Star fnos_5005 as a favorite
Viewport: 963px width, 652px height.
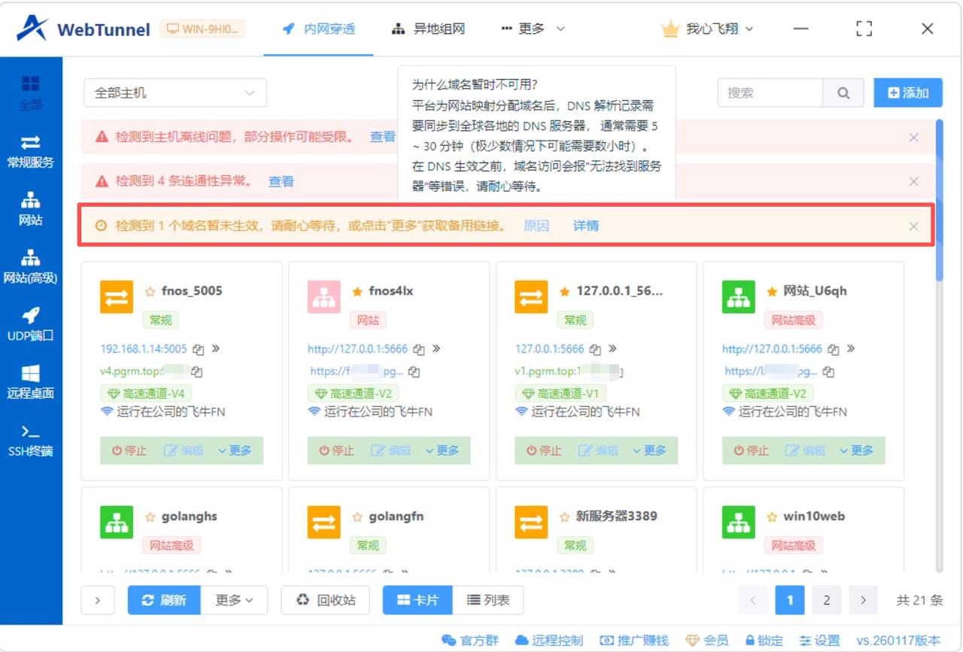pos(150,290)
